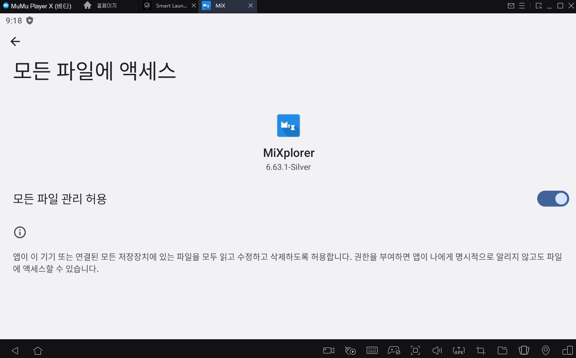576x358 pixels.
Task: Close the MiX tab
Action: (251, 6)
